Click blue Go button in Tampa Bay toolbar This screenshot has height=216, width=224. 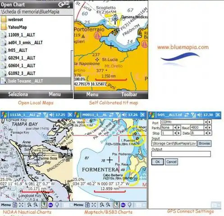click(50, 205)
